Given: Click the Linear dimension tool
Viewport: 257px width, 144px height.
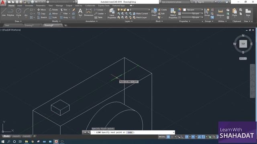Looking at the screenshot, I should click(99, 10).
